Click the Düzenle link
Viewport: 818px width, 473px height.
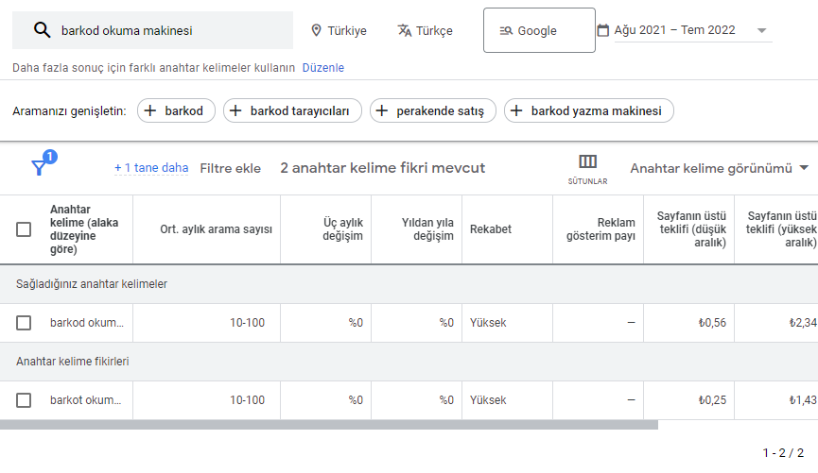pos(322,68)
